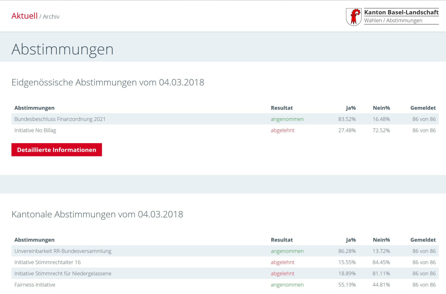Click Nein% header in cantonal table
This screenshot has width=446, height=294.
(381, 240)
